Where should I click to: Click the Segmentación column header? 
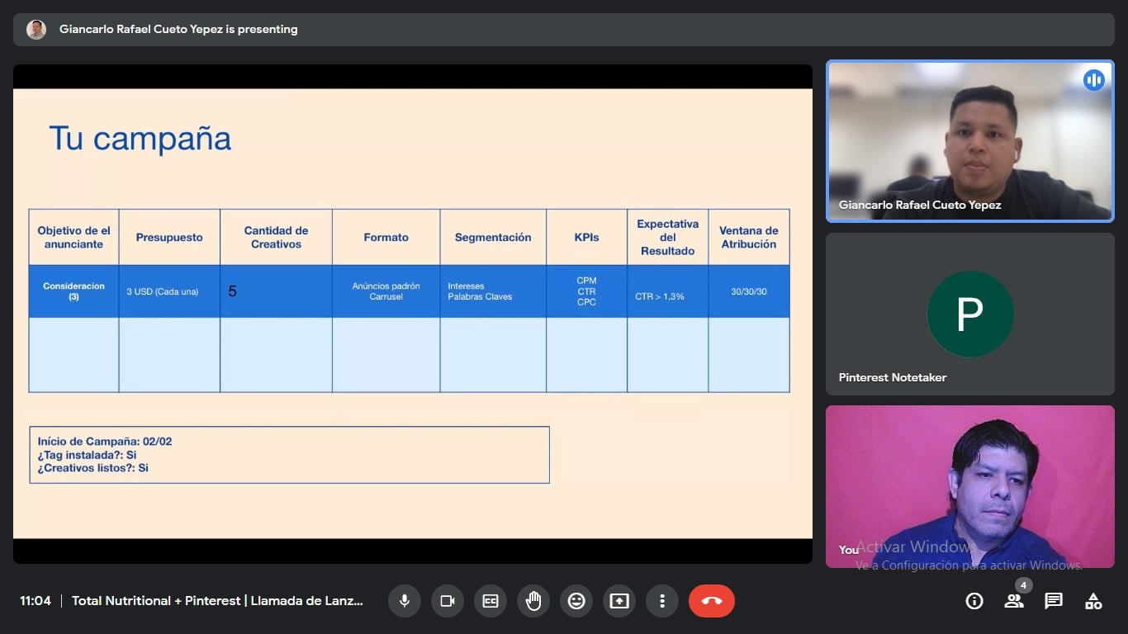pyautogui.click(x=493, y=238)
